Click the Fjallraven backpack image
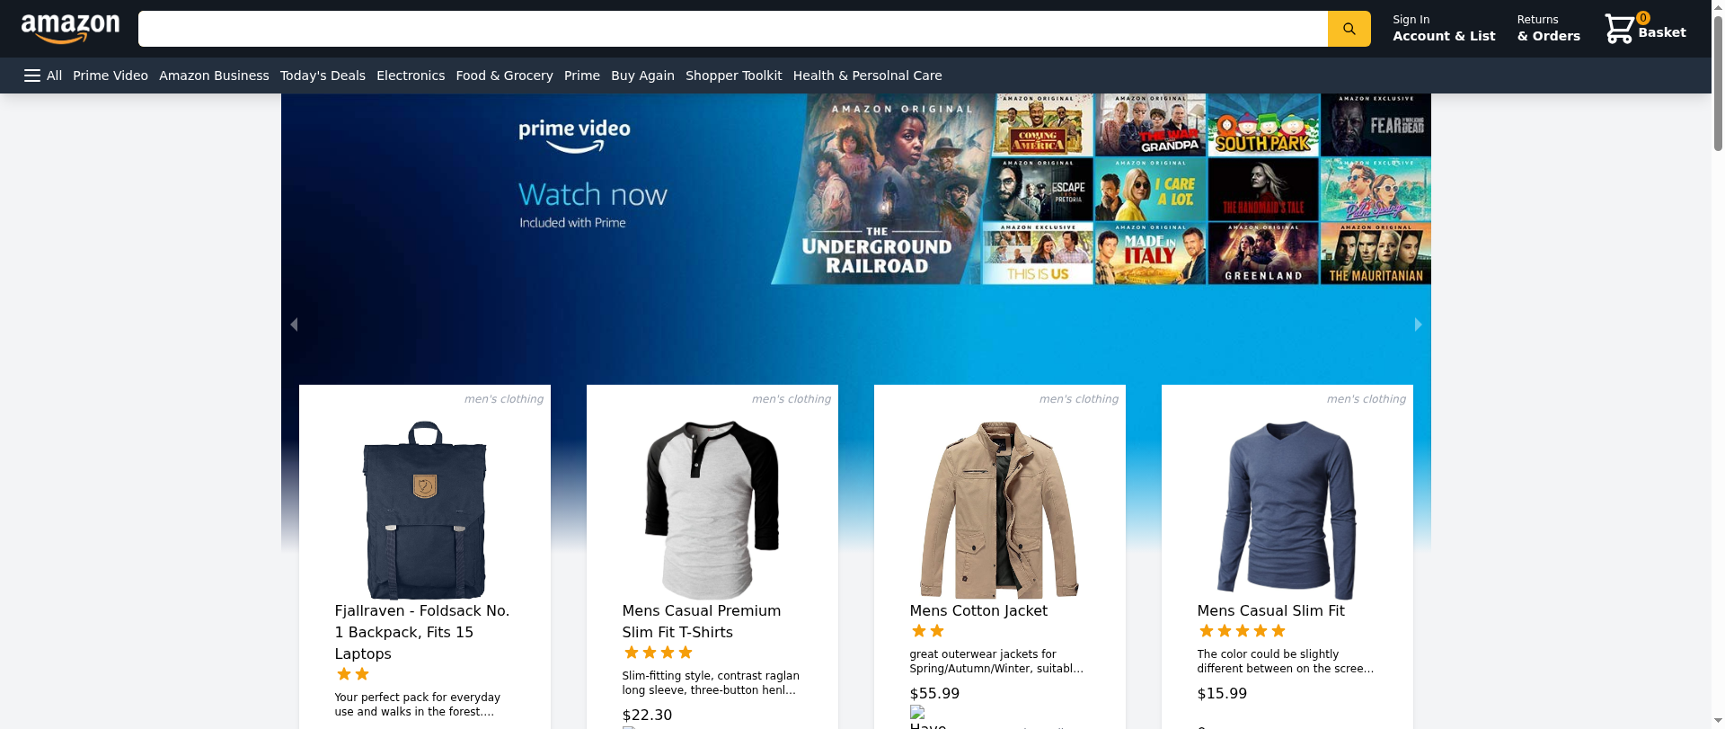The width and height of the screenshot is (1725, 729). (x=425, y=510)
